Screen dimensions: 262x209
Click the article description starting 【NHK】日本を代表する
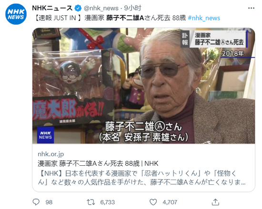[141, 178]
